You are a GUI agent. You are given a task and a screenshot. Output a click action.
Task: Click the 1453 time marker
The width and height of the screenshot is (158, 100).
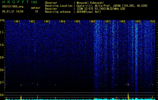click(x=47, y=21)
